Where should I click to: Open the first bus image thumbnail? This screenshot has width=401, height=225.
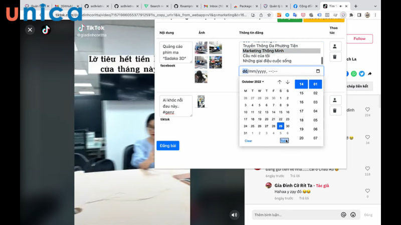(x=201, y=47)
